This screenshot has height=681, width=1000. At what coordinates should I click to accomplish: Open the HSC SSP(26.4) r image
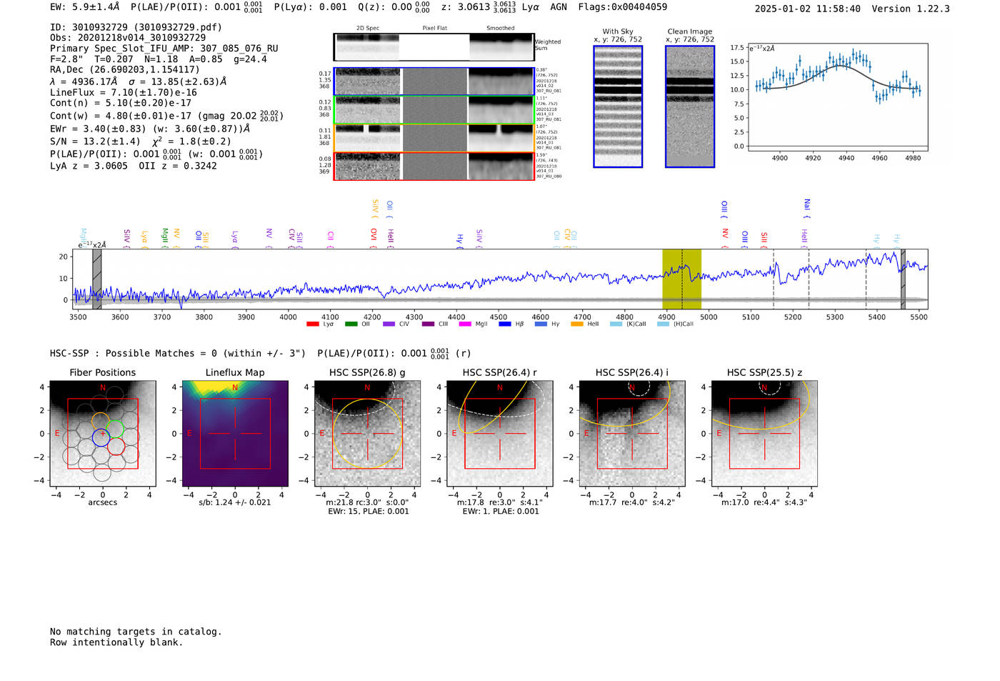click(x=500, y=434)
